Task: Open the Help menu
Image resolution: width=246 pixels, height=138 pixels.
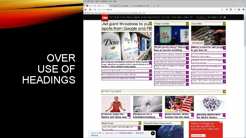Action: click(115, 1)
